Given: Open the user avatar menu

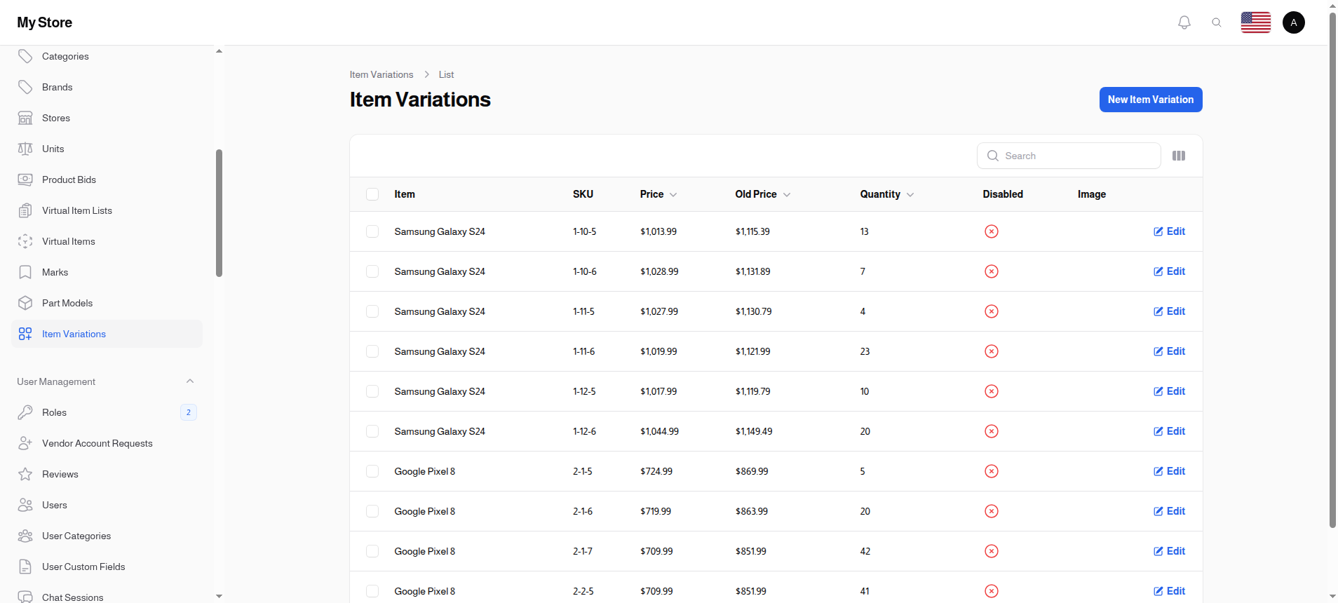Looking at the screenshot, I should click(1293, 22).
